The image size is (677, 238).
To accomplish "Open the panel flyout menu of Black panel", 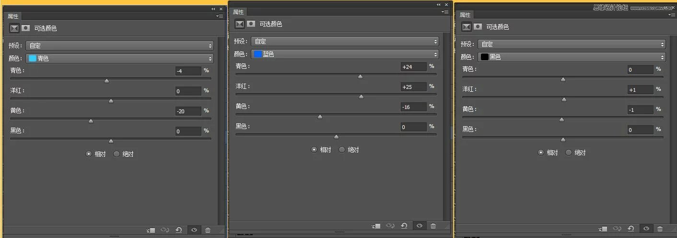I will tap(671, 15).
